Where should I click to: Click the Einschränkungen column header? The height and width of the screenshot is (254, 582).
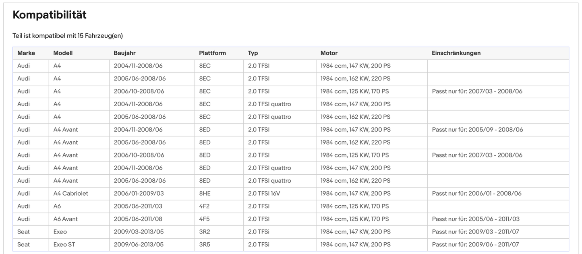click(x=456, y=53)
